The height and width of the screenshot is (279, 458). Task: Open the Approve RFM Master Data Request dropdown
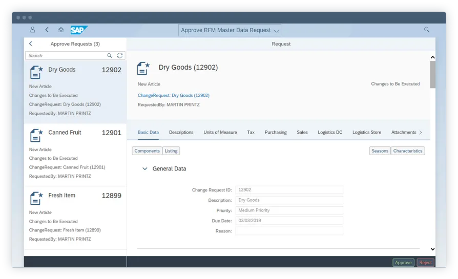pyautogui.click(x=230, y=30)
